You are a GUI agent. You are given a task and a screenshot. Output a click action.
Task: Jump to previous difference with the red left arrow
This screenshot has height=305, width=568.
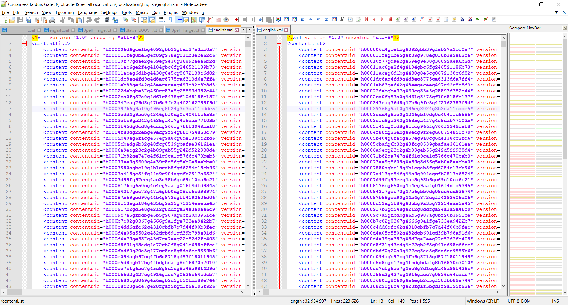coord(374,19)
